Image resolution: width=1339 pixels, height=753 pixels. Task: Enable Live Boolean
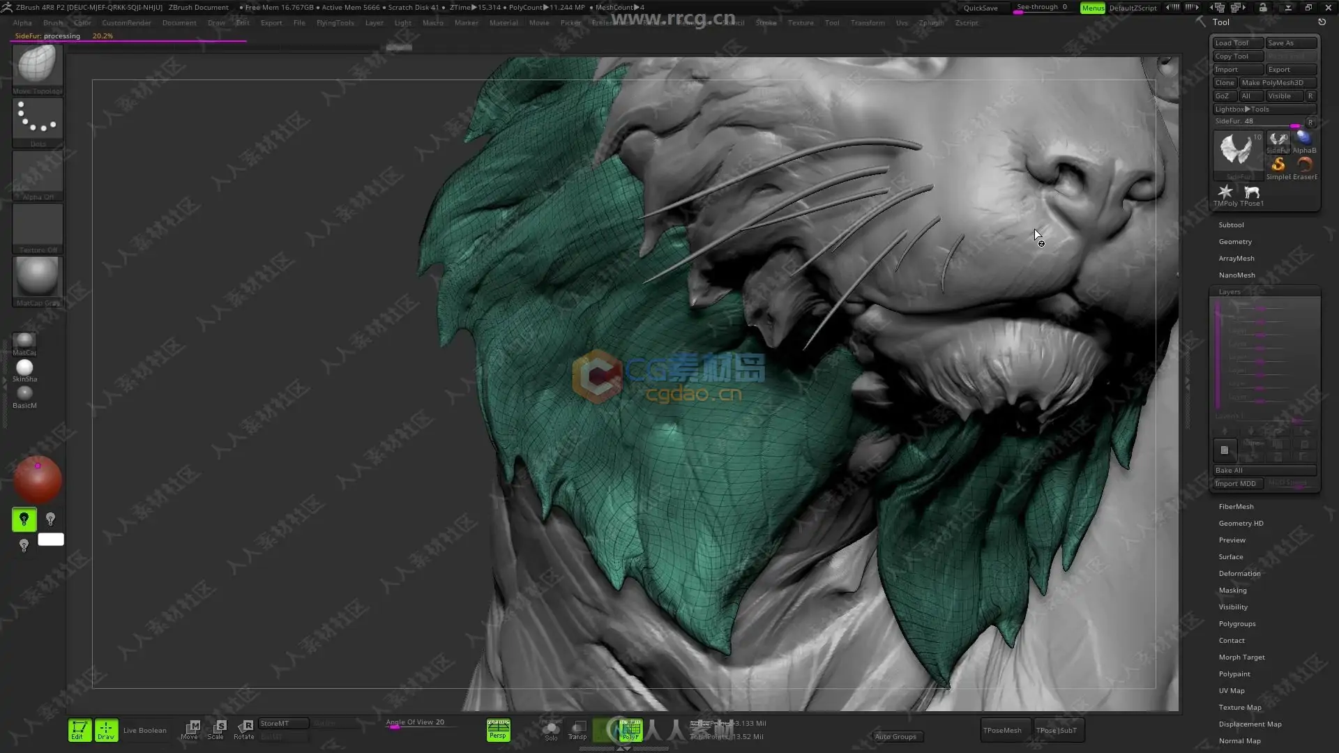145,731
